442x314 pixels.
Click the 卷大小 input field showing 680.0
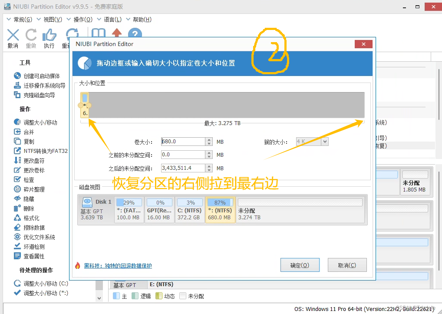(x=183, y=142)
